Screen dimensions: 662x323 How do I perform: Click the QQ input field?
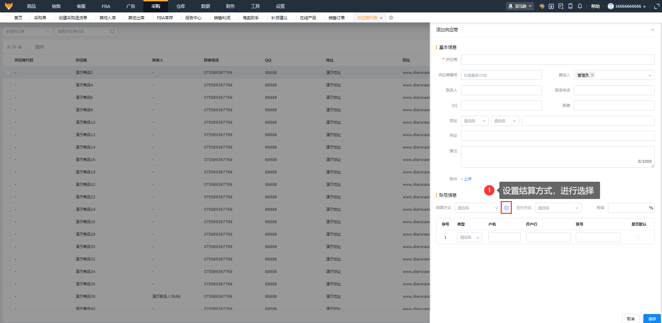click(501, 105)
